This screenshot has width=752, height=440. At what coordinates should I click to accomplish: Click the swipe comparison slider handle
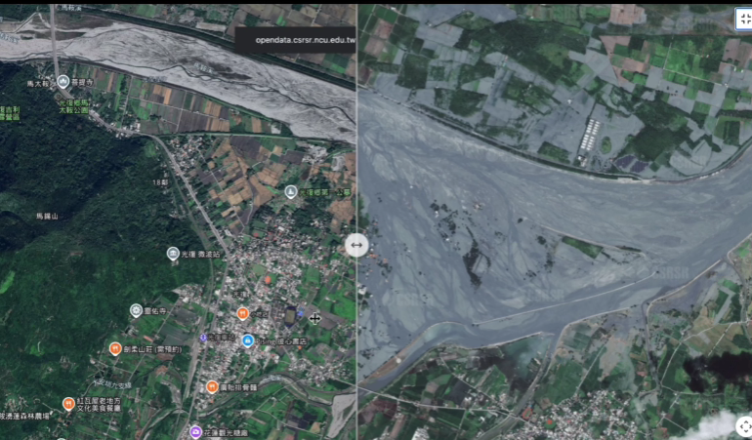pos(356,245)
